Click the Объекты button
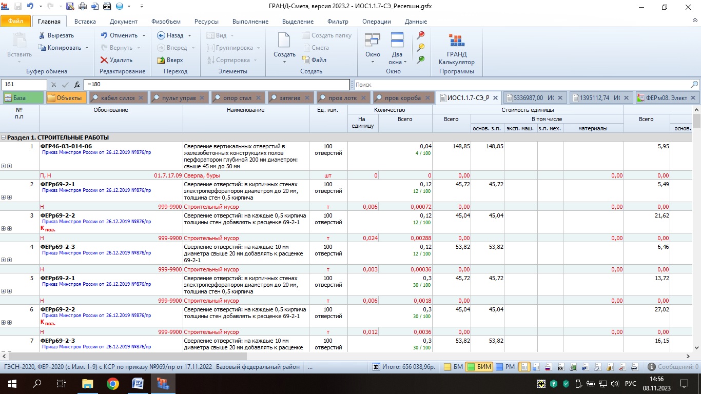Screen dimensions: 701x394 66,97
